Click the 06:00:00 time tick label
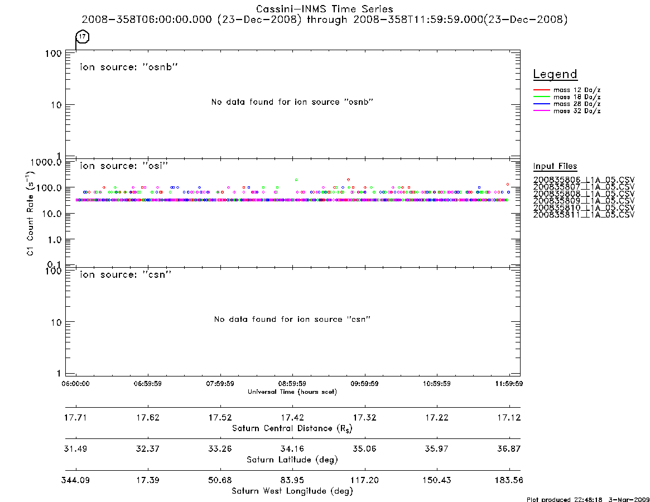This screenshot has height=502, width=650. (x=75, y=384)
